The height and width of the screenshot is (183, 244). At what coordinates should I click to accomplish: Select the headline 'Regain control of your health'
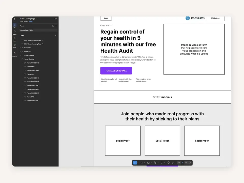(x=128, y=41)
